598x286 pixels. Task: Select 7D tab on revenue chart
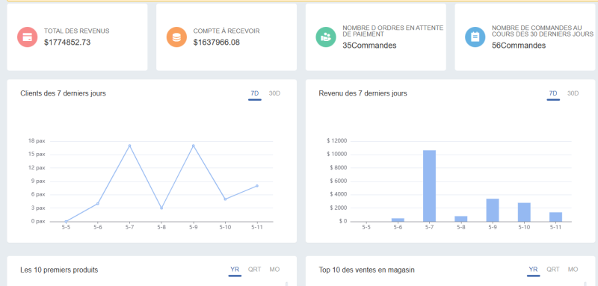tap(553, 93)
